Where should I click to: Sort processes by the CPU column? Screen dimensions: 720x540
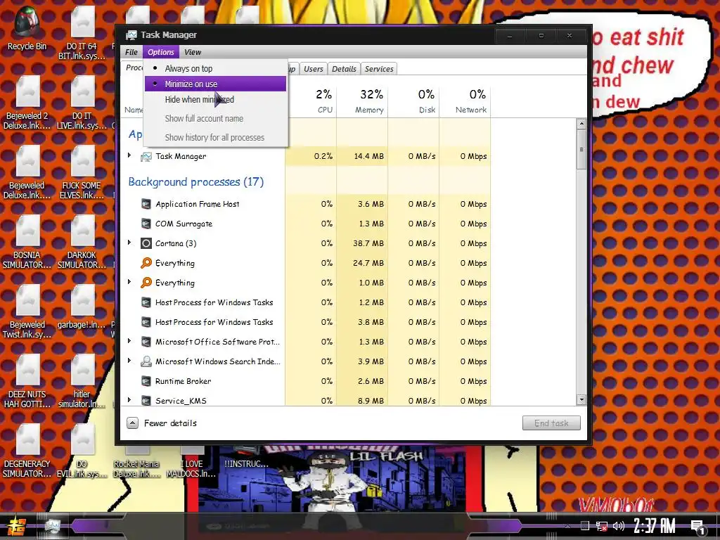311,101
